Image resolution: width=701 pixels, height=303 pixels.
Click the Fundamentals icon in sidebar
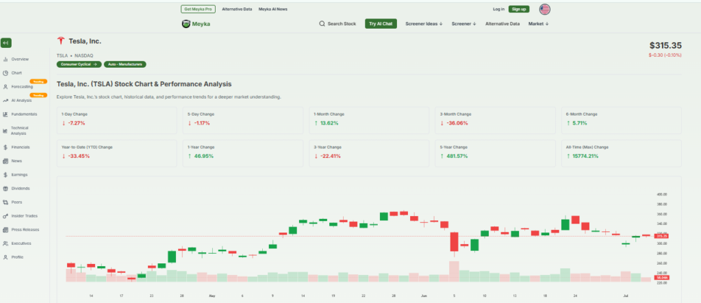5,114
